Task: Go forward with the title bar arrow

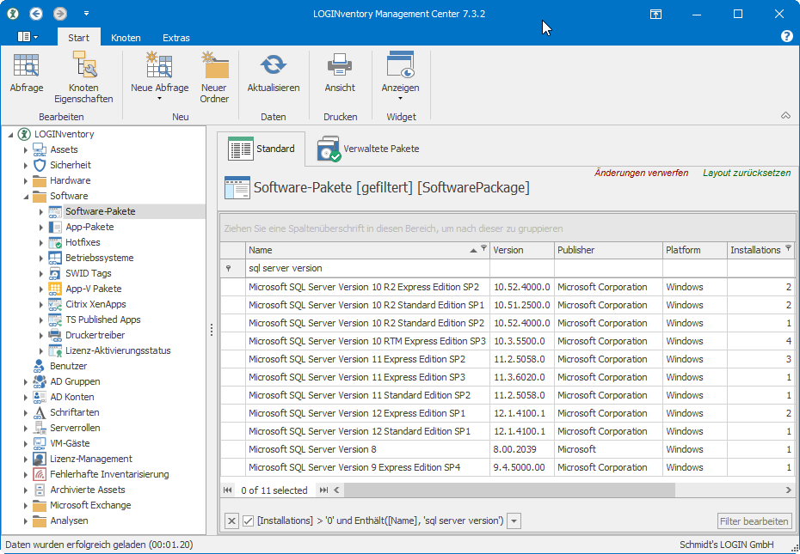Action: (60, 13)
